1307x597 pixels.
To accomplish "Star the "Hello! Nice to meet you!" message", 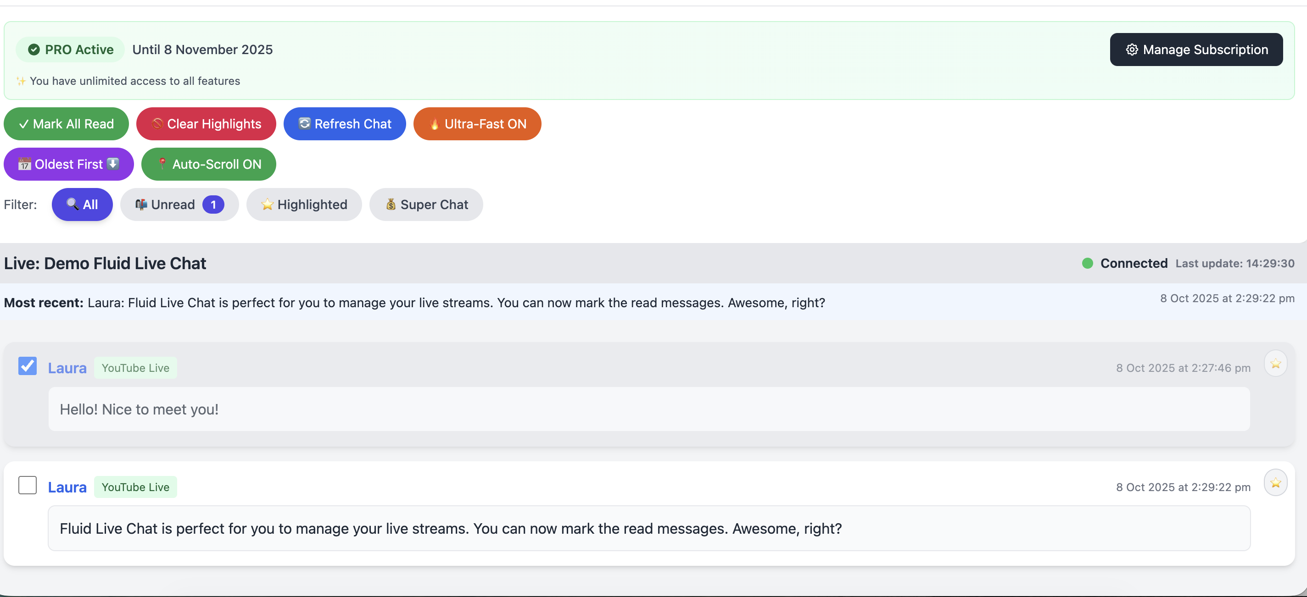I will 1275,364.
